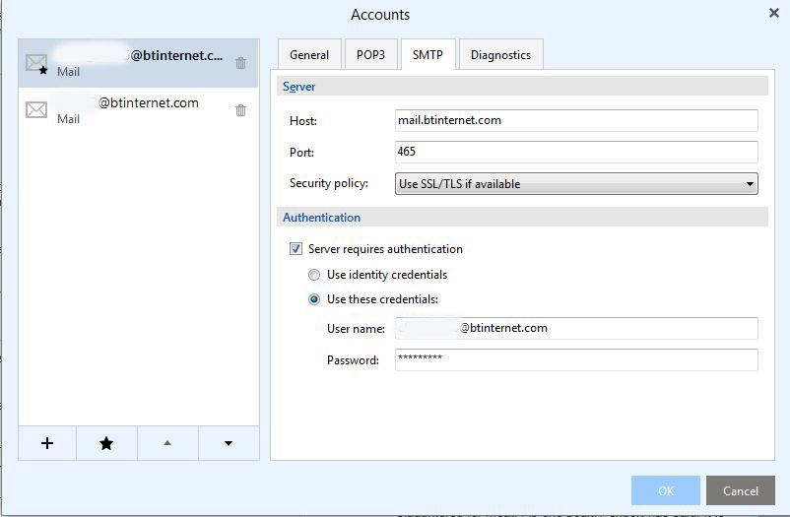Select the second account ending @btinternet.com
This screenshot has height=517, width=790.
tap(138, 111)
